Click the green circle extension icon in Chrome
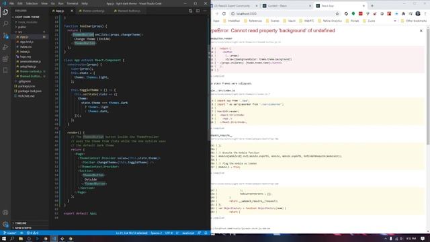This screenshot has width=430, height=242. tap(353, 13)
